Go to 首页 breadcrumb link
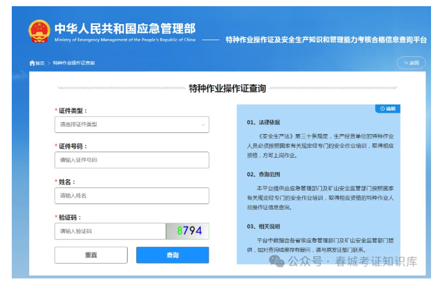Screen dimensions: 436x284 pos(40,63)
